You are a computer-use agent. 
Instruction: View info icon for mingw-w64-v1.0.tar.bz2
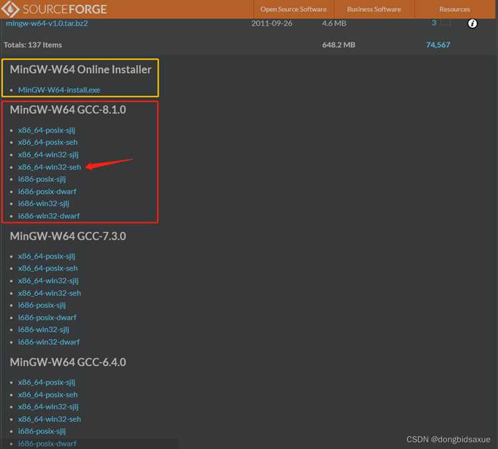(x=472, y=23)
